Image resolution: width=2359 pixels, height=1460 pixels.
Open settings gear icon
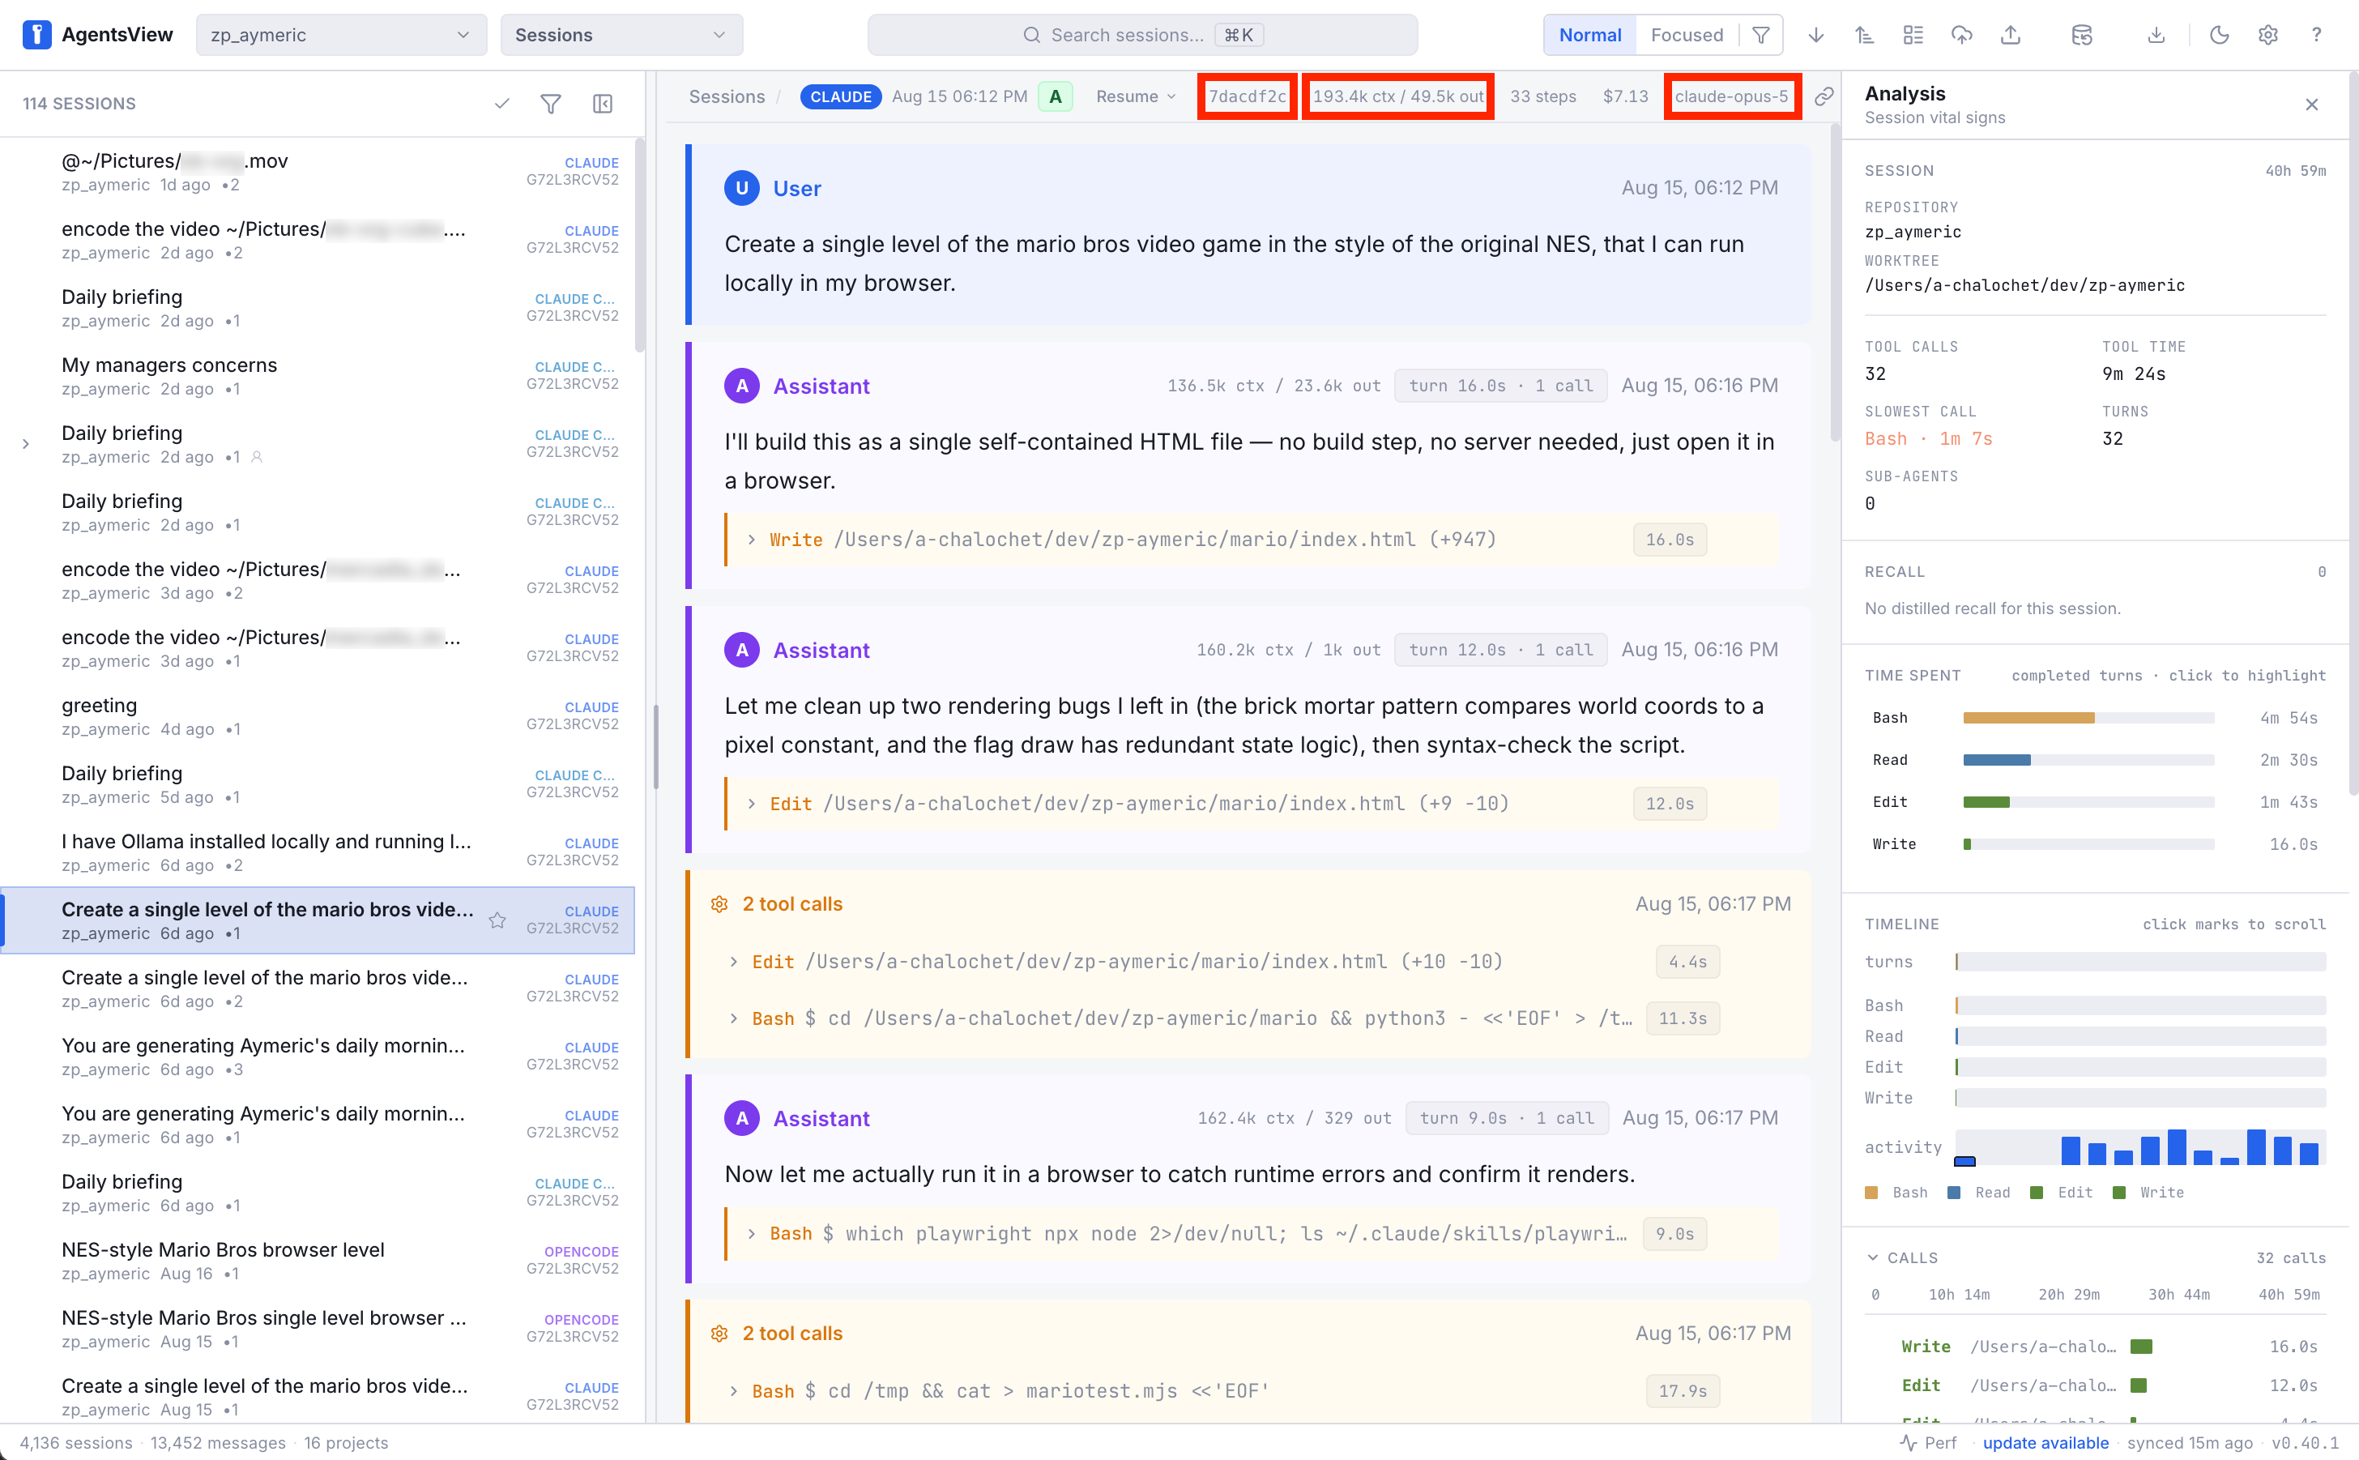(2268, 35)
